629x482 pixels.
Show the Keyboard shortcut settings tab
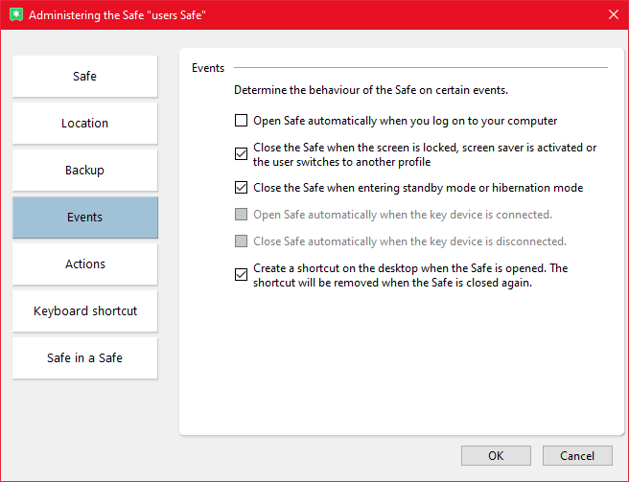(x=85, y=311)
